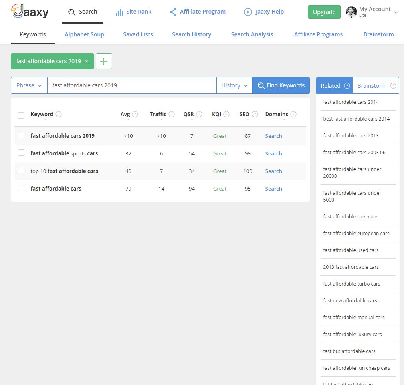Click related keyword 'best fast affordable cars 2014'
Screen dimensions: 404x385
point(356,119)
